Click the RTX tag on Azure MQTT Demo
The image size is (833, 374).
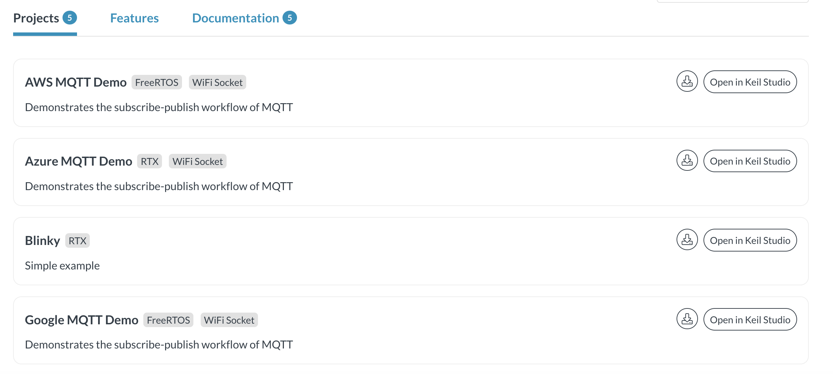pos(149,161)
